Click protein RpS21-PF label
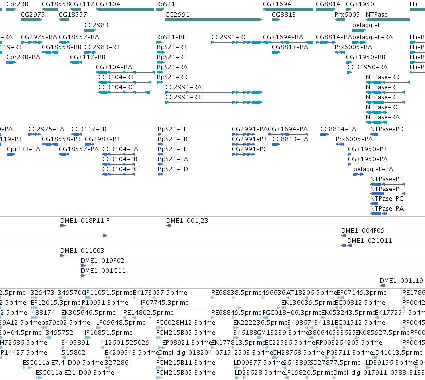Screen dimensions: 425x380 pyautogui.click(x=172, y=149)
